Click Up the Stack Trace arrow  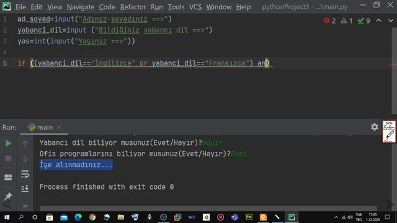coord(25,144)
